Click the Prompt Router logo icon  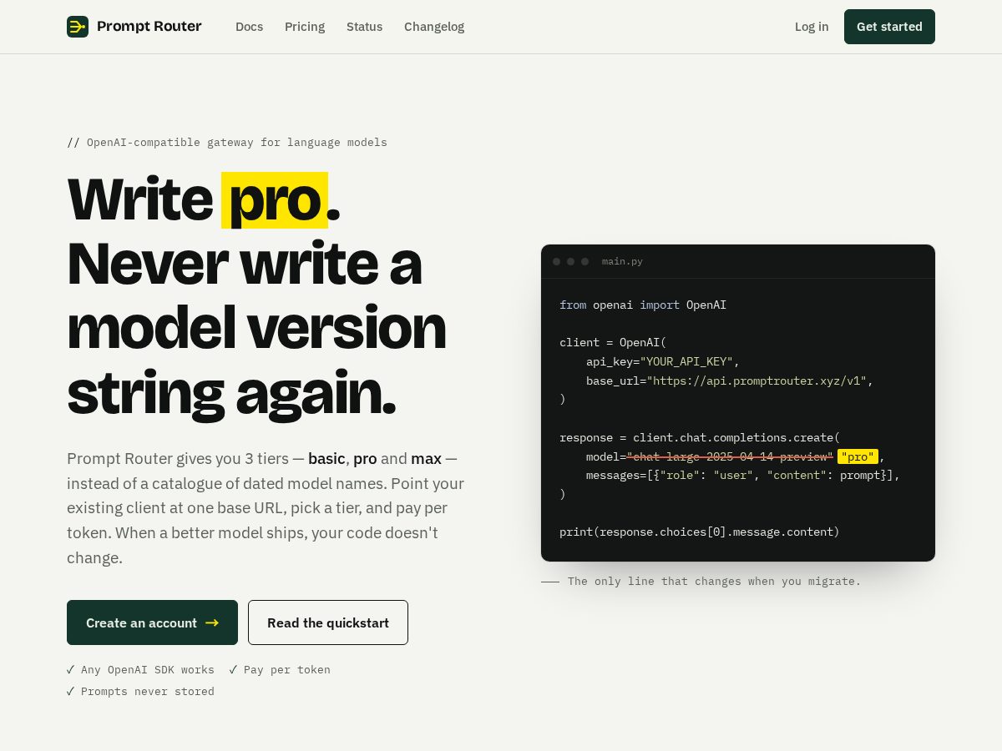78,27
